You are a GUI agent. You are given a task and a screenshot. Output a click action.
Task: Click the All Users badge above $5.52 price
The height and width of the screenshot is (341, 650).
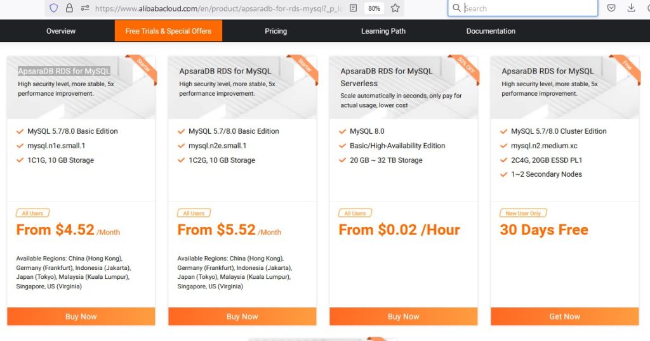[194, 213]
